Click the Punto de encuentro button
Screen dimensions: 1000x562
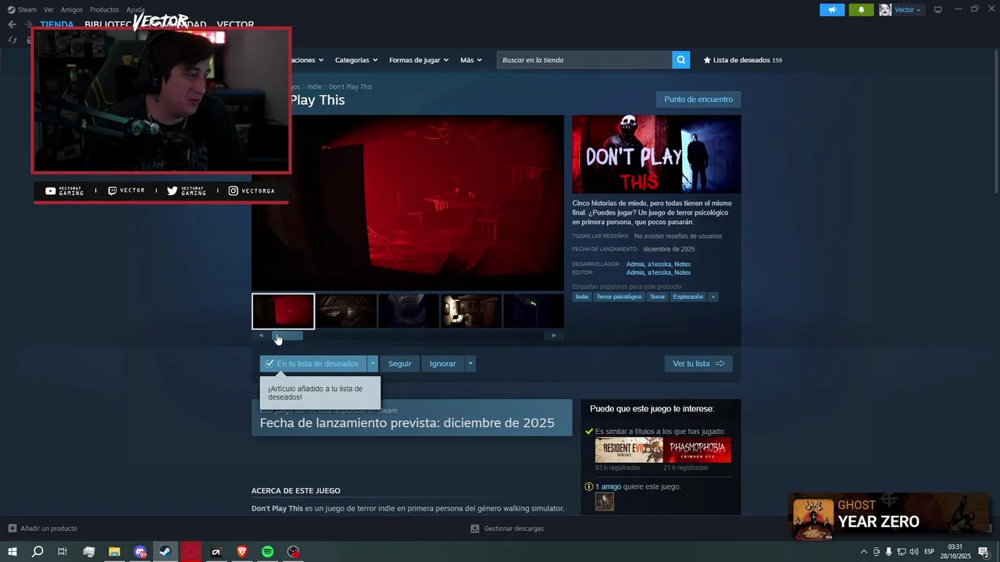pyautogui.click(x=698, y=99)
